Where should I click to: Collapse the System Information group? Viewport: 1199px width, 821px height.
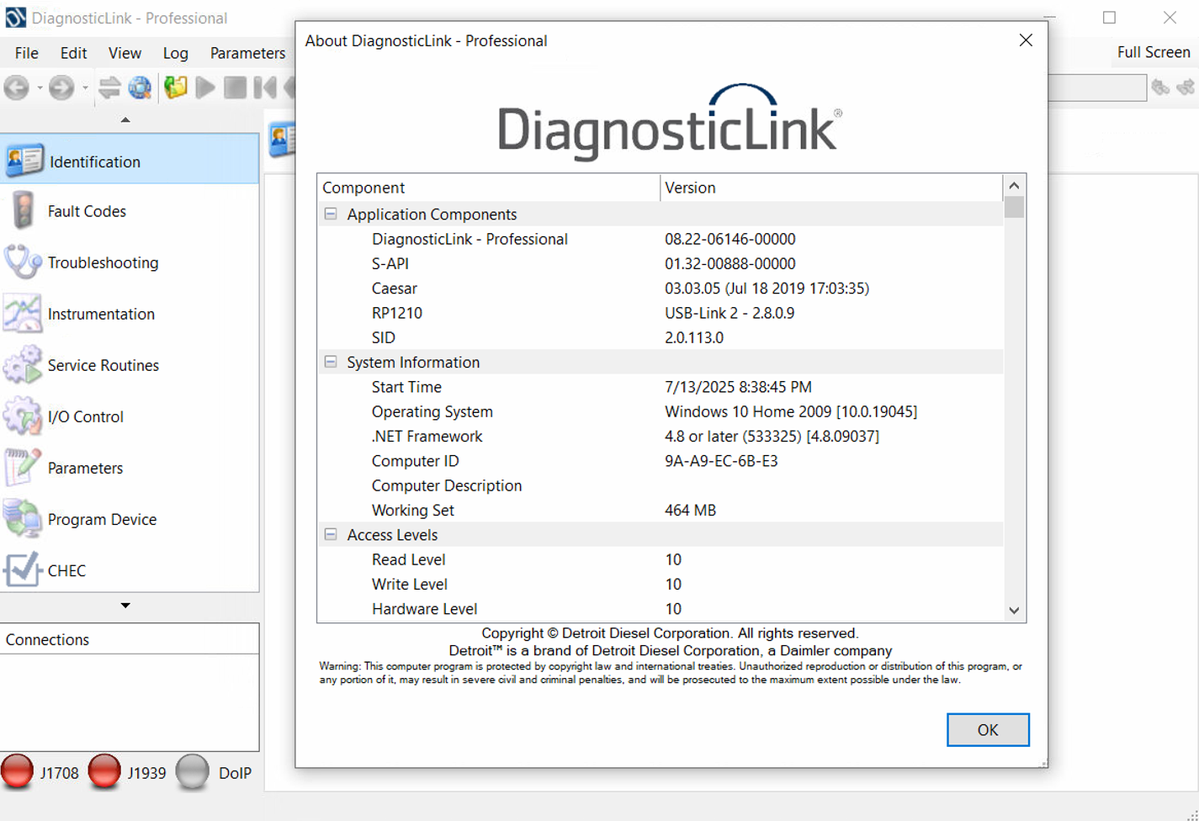click(331, 363)
